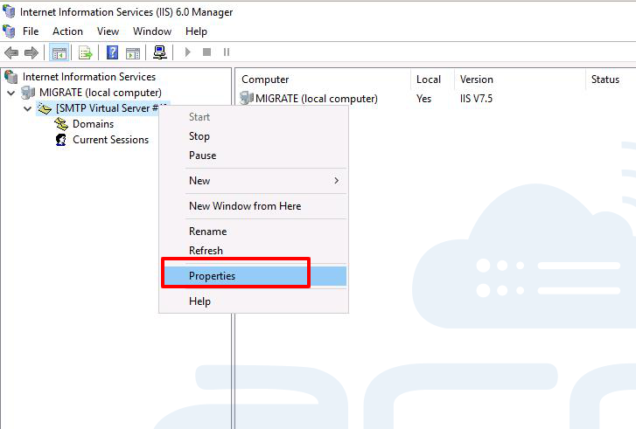Toggle the Show/Hide Console Tree icon
636x429 pixels.
tap(59, 52)
